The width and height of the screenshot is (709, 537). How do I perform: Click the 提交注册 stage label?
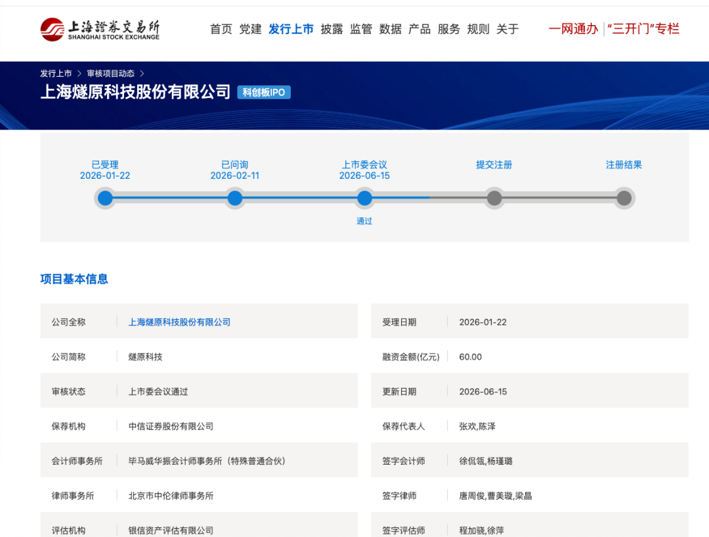[494, 165]
